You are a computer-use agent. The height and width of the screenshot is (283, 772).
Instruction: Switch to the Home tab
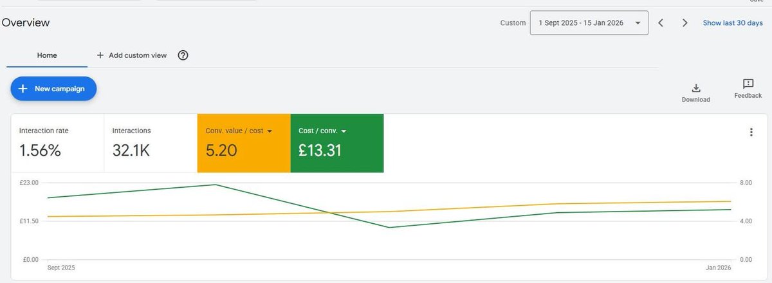pos(47,55)
